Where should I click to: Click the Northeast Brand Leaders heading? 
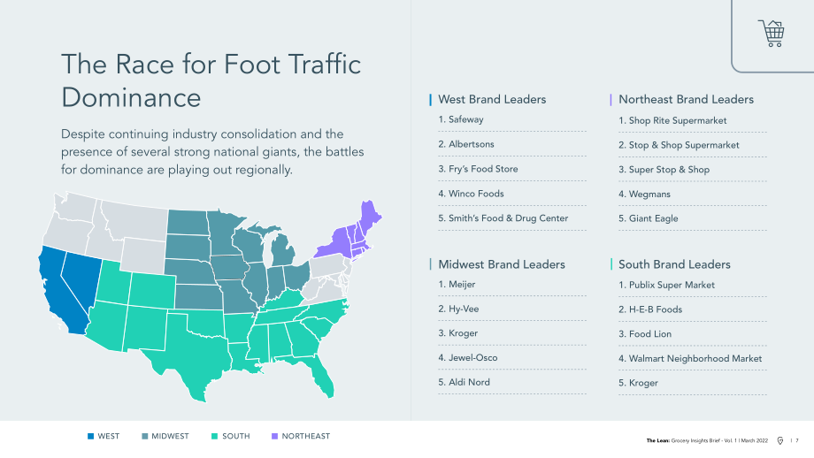pyautogui.click(x=686, y=100)
